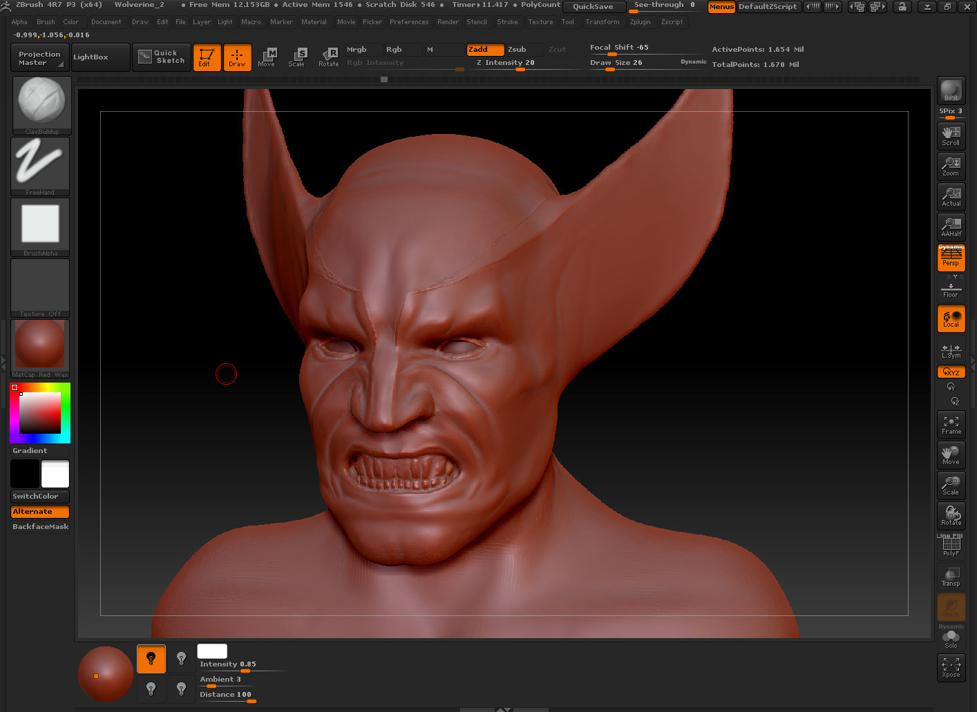Screen dimensions: 977x712
Task: Open LightBox browser
Action: click(100, 57)
